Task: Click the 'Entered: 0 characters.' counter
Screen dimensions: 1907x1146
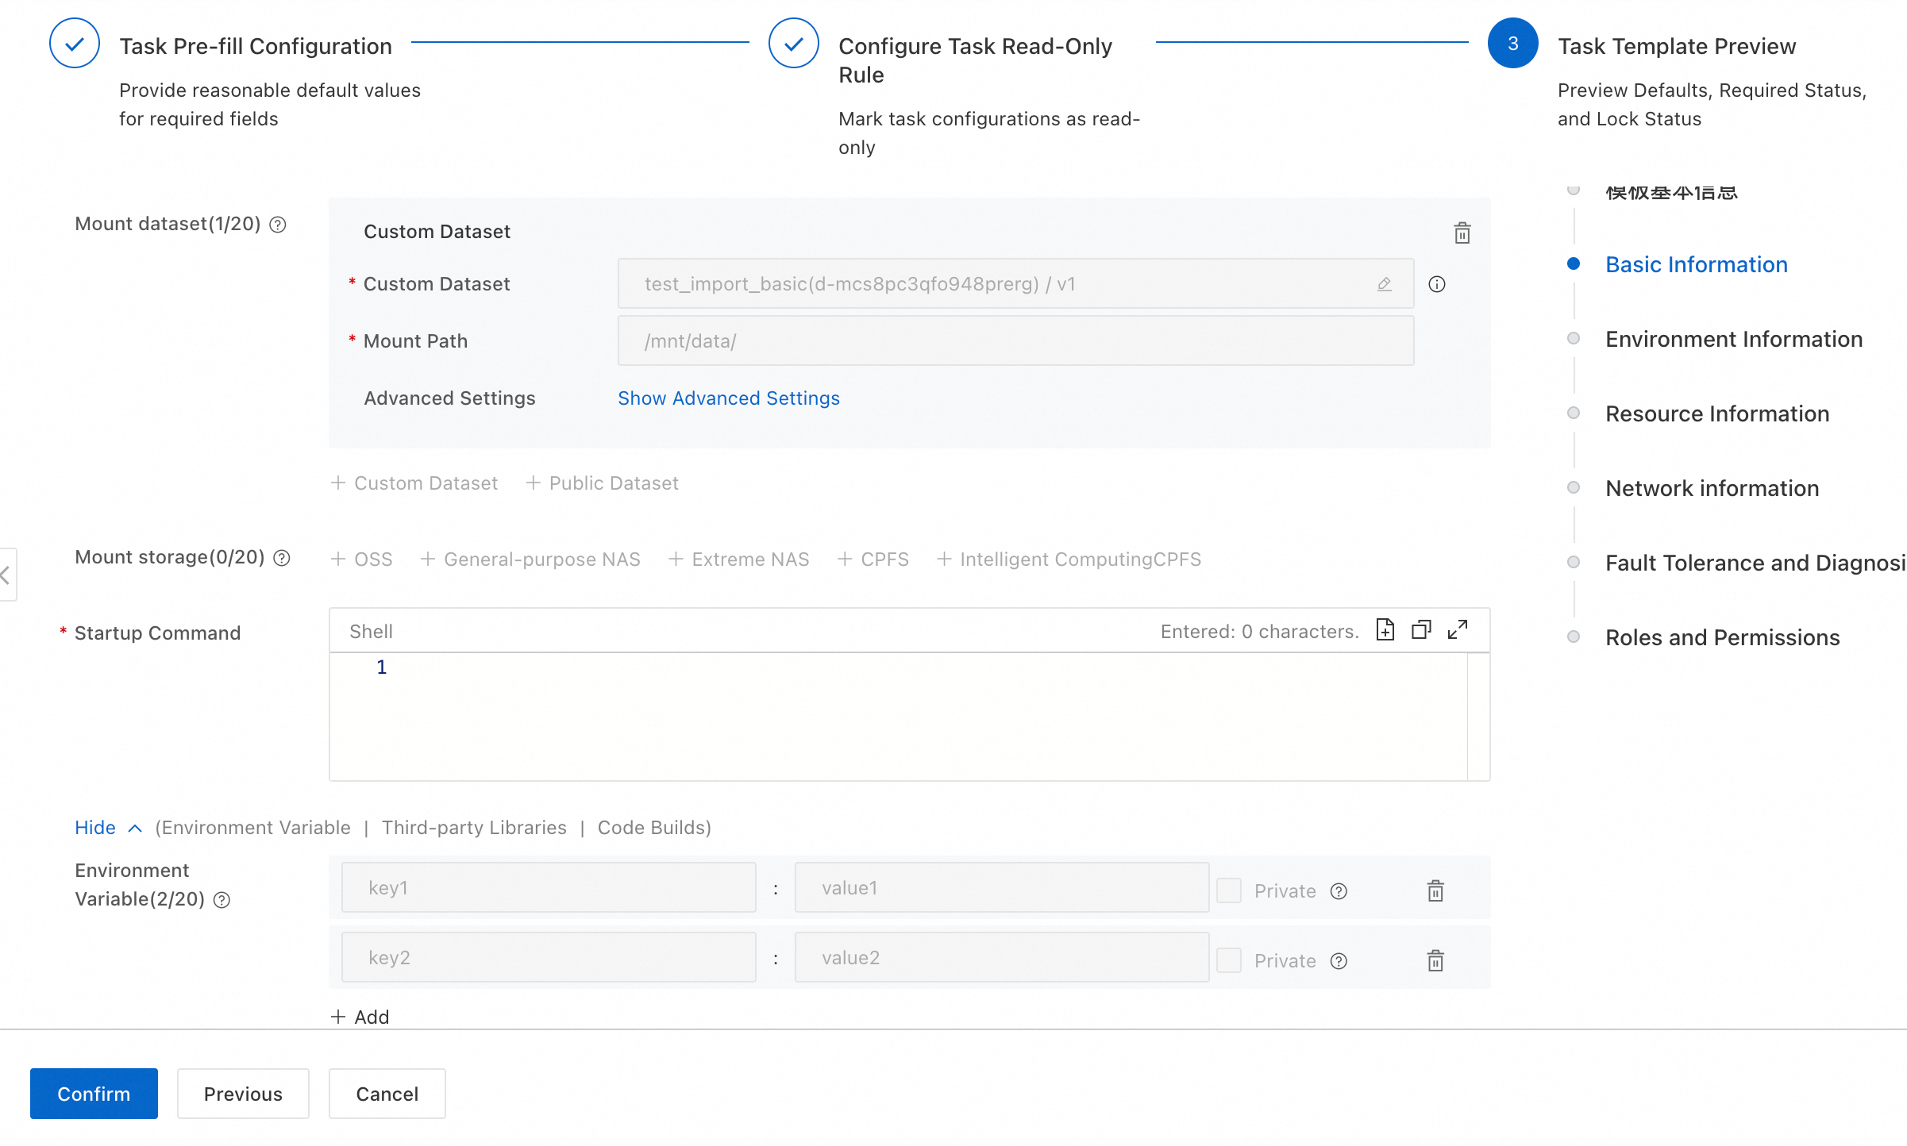Action: pos(1260,632)
